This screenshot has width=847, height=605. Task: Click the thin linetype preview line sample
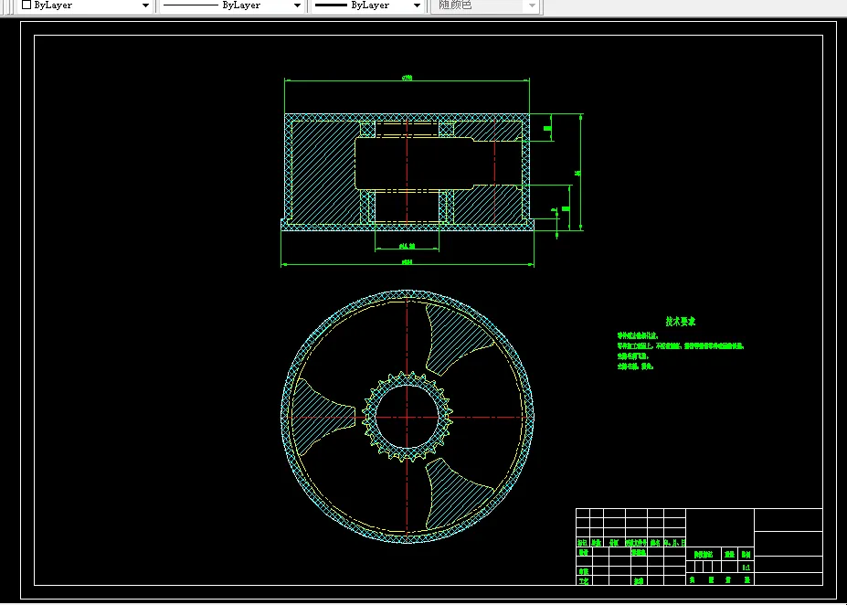[x=190, y=5]
